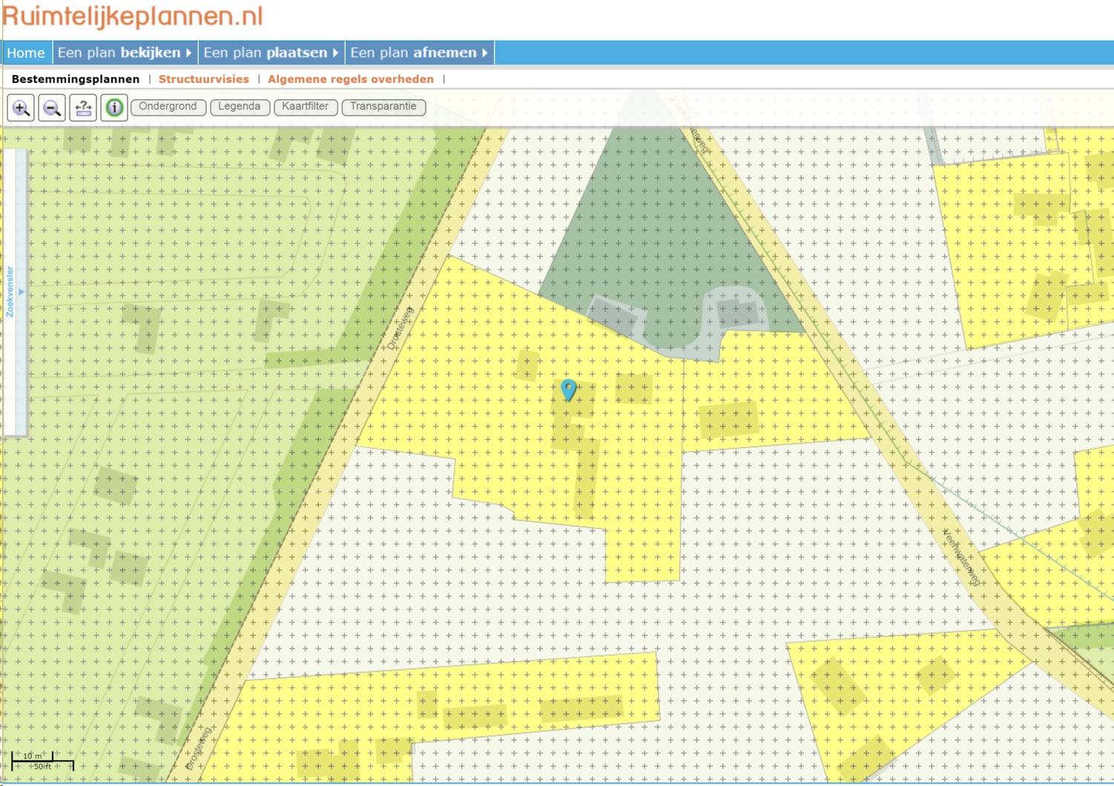Adjust map visibility via the Transparantie control
This screenshot has width=1114, height=786.
(383, 107)
